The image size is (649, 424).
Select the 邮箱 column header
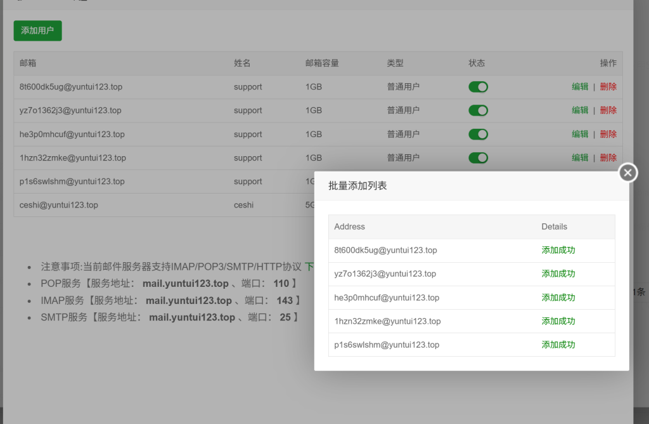(28, 63)
